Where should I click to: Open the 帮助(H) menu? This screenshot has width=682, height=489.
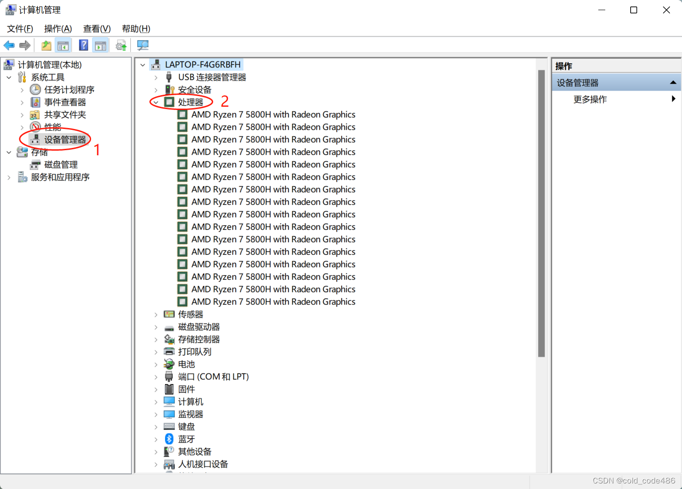click(x=136, y=29)
